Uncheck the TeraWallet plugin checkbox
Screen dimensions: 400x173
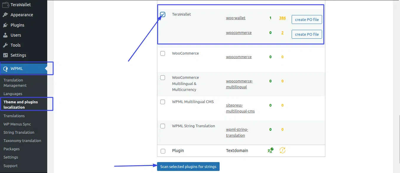(x=163, y=14)
